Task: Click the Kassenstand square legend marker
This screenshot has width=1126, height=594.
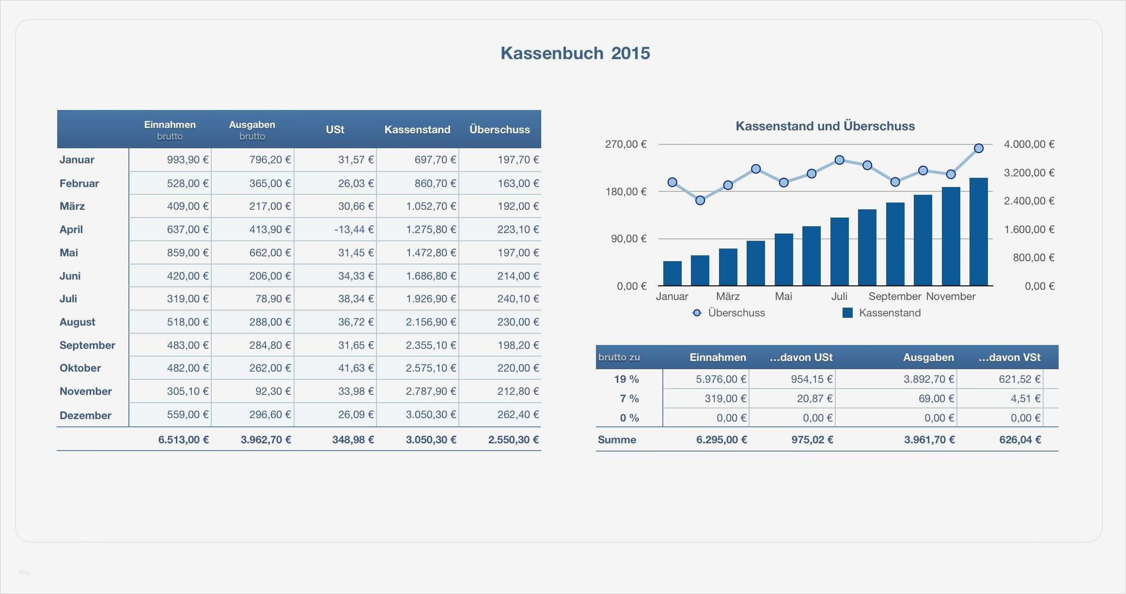Action: [847, 313]
